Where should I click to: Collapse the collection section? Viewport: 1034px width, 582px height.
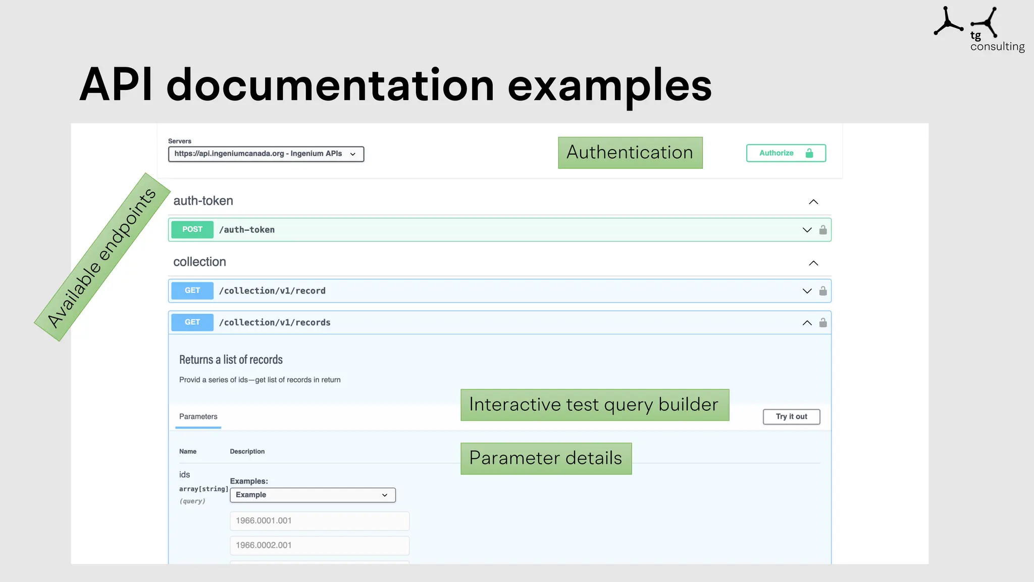click(813, 263)
